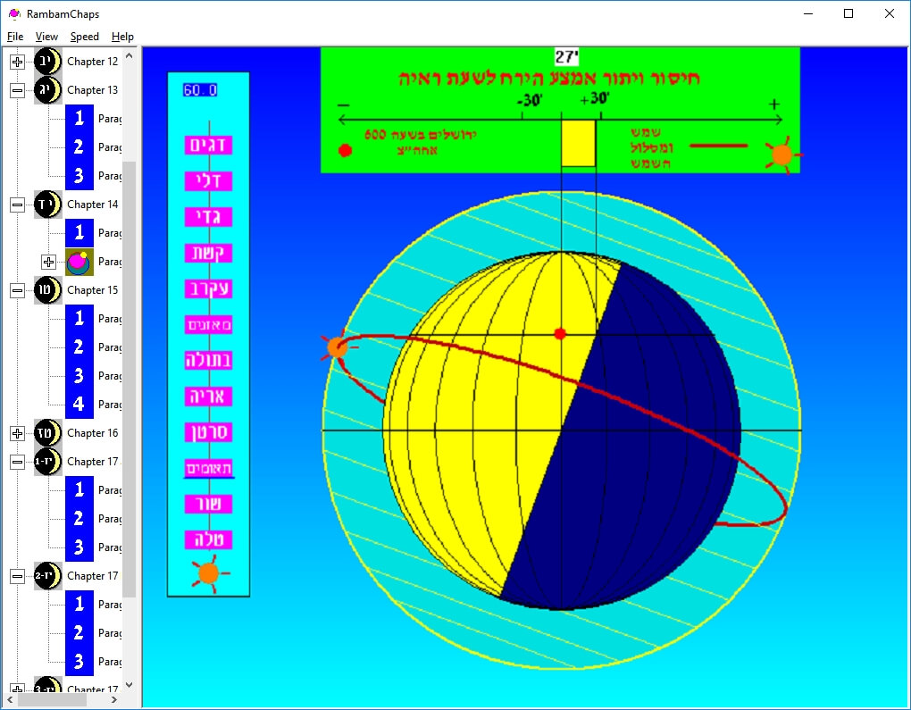Click the Chapter 12 moon icon
The height and width of the screenshot is (710, 911).
point(47,62)
